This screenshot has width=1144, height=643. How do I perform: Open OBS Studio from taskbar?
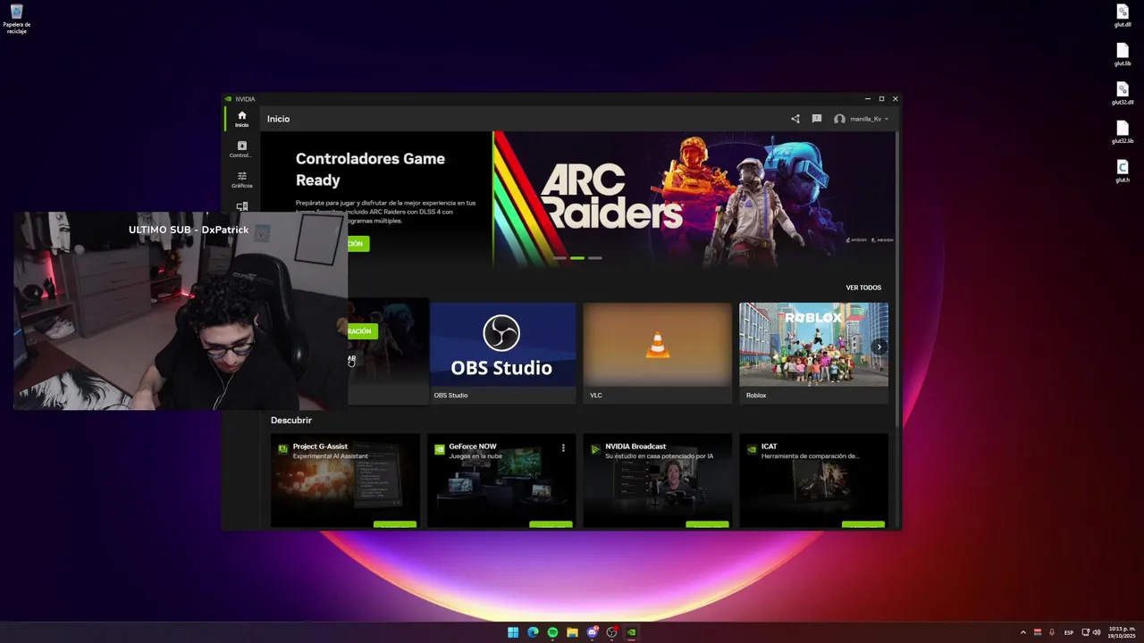click(x=611, y=632)
